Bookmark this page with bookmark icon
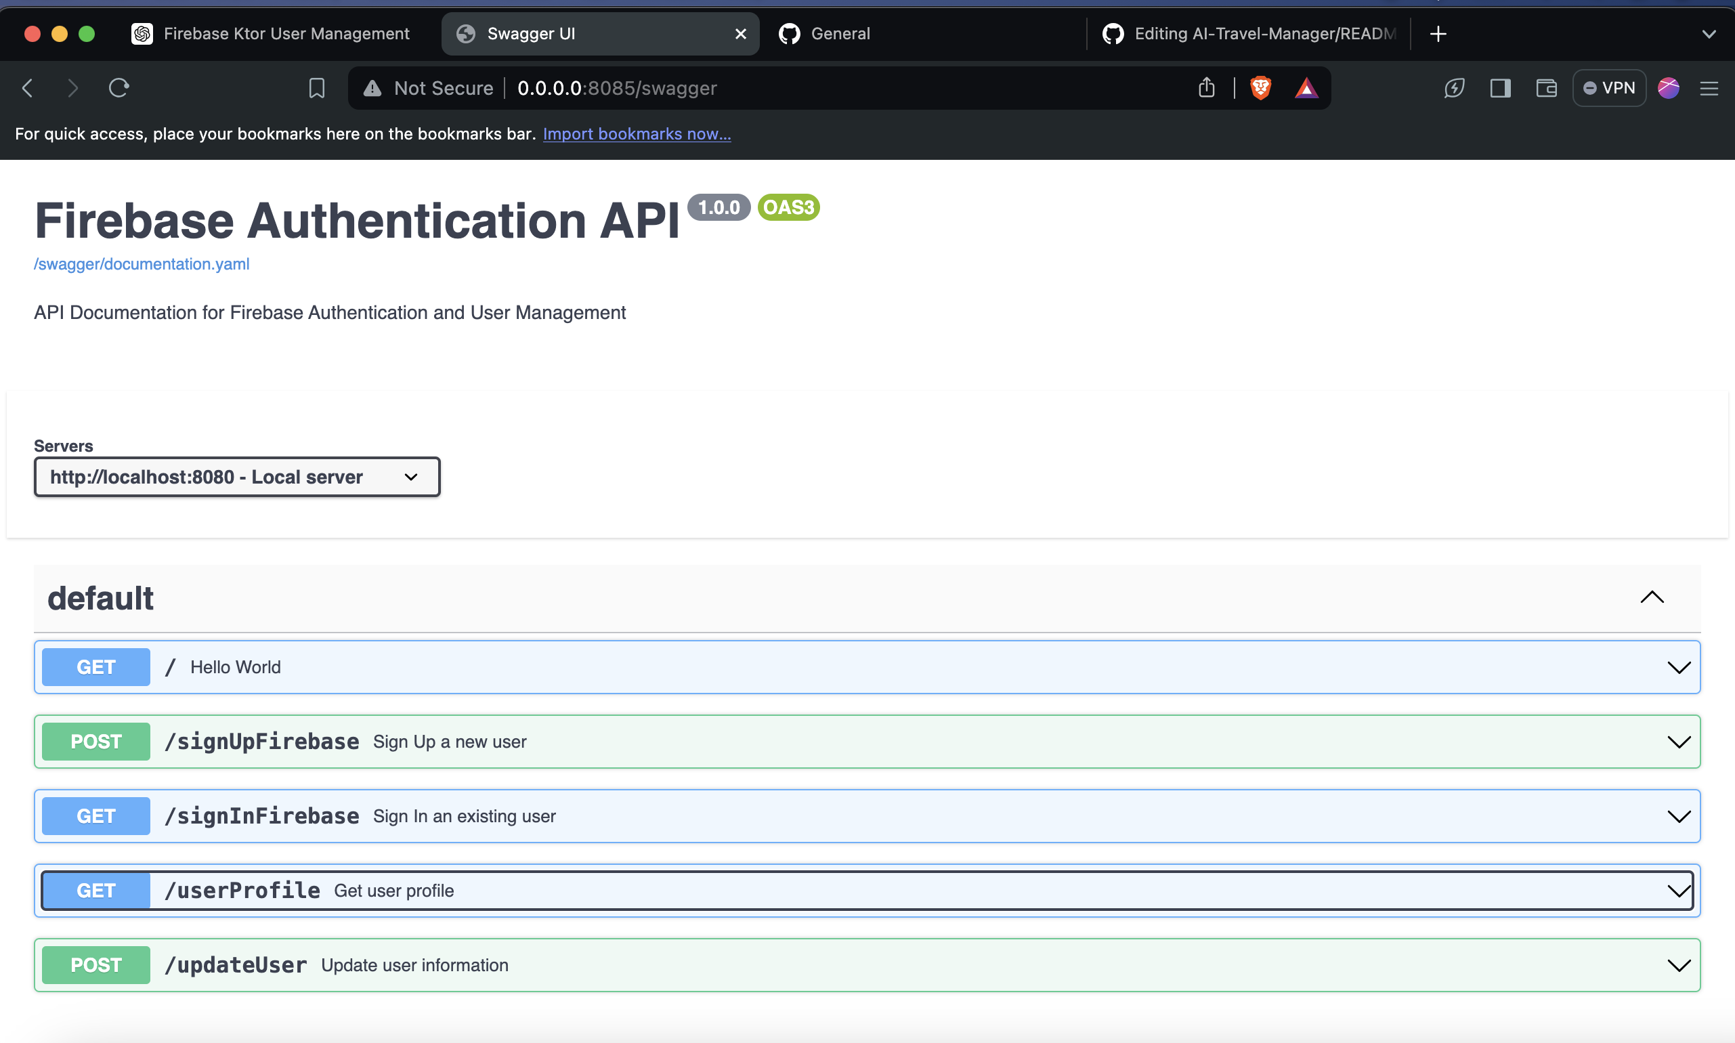The image size is (1735, 1043). coord(317,88)
